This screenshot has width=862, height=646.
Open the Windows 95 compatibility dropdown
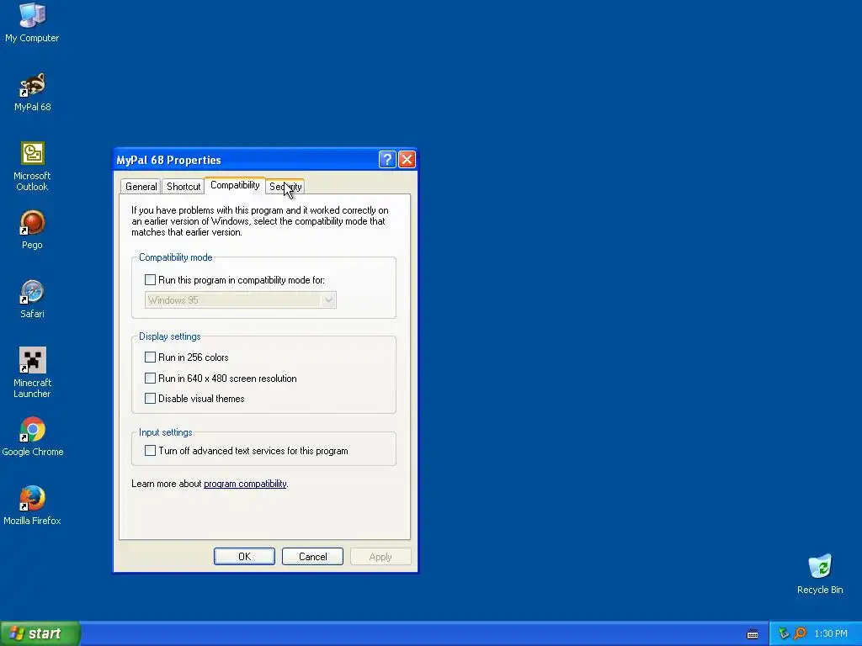pyautogui.click(x=240, y=300)
